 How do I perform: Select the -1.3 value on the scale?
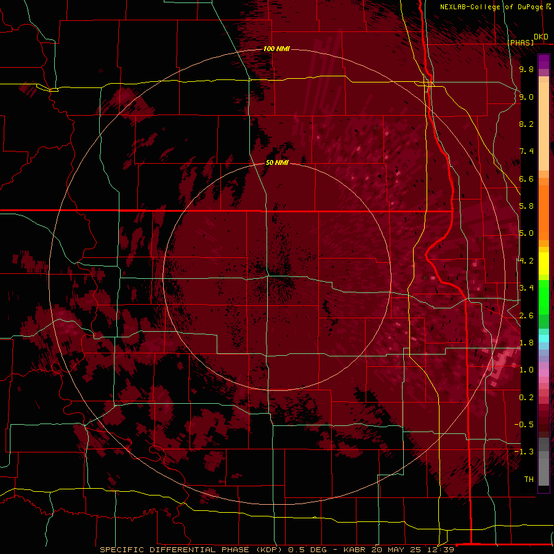coord(524,452)
